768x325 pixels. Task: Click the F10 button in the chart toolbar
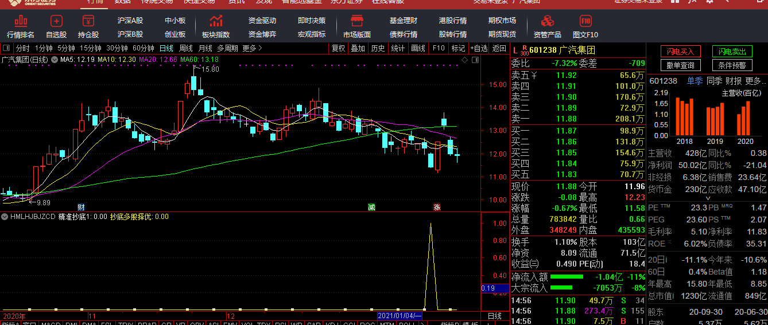click(439, 48)
